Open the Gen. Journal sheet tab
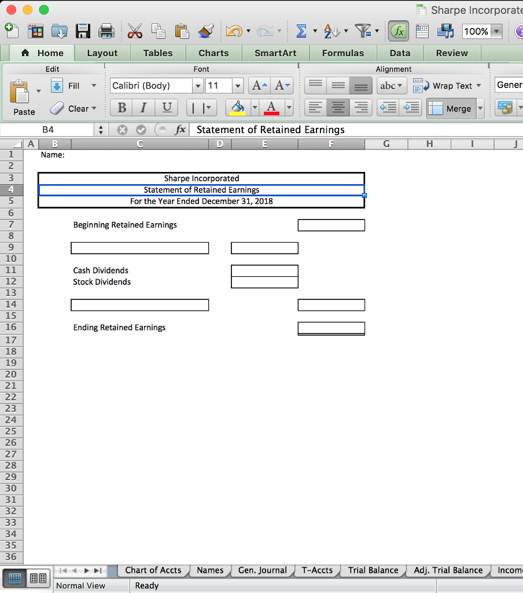 click(263, 570)
